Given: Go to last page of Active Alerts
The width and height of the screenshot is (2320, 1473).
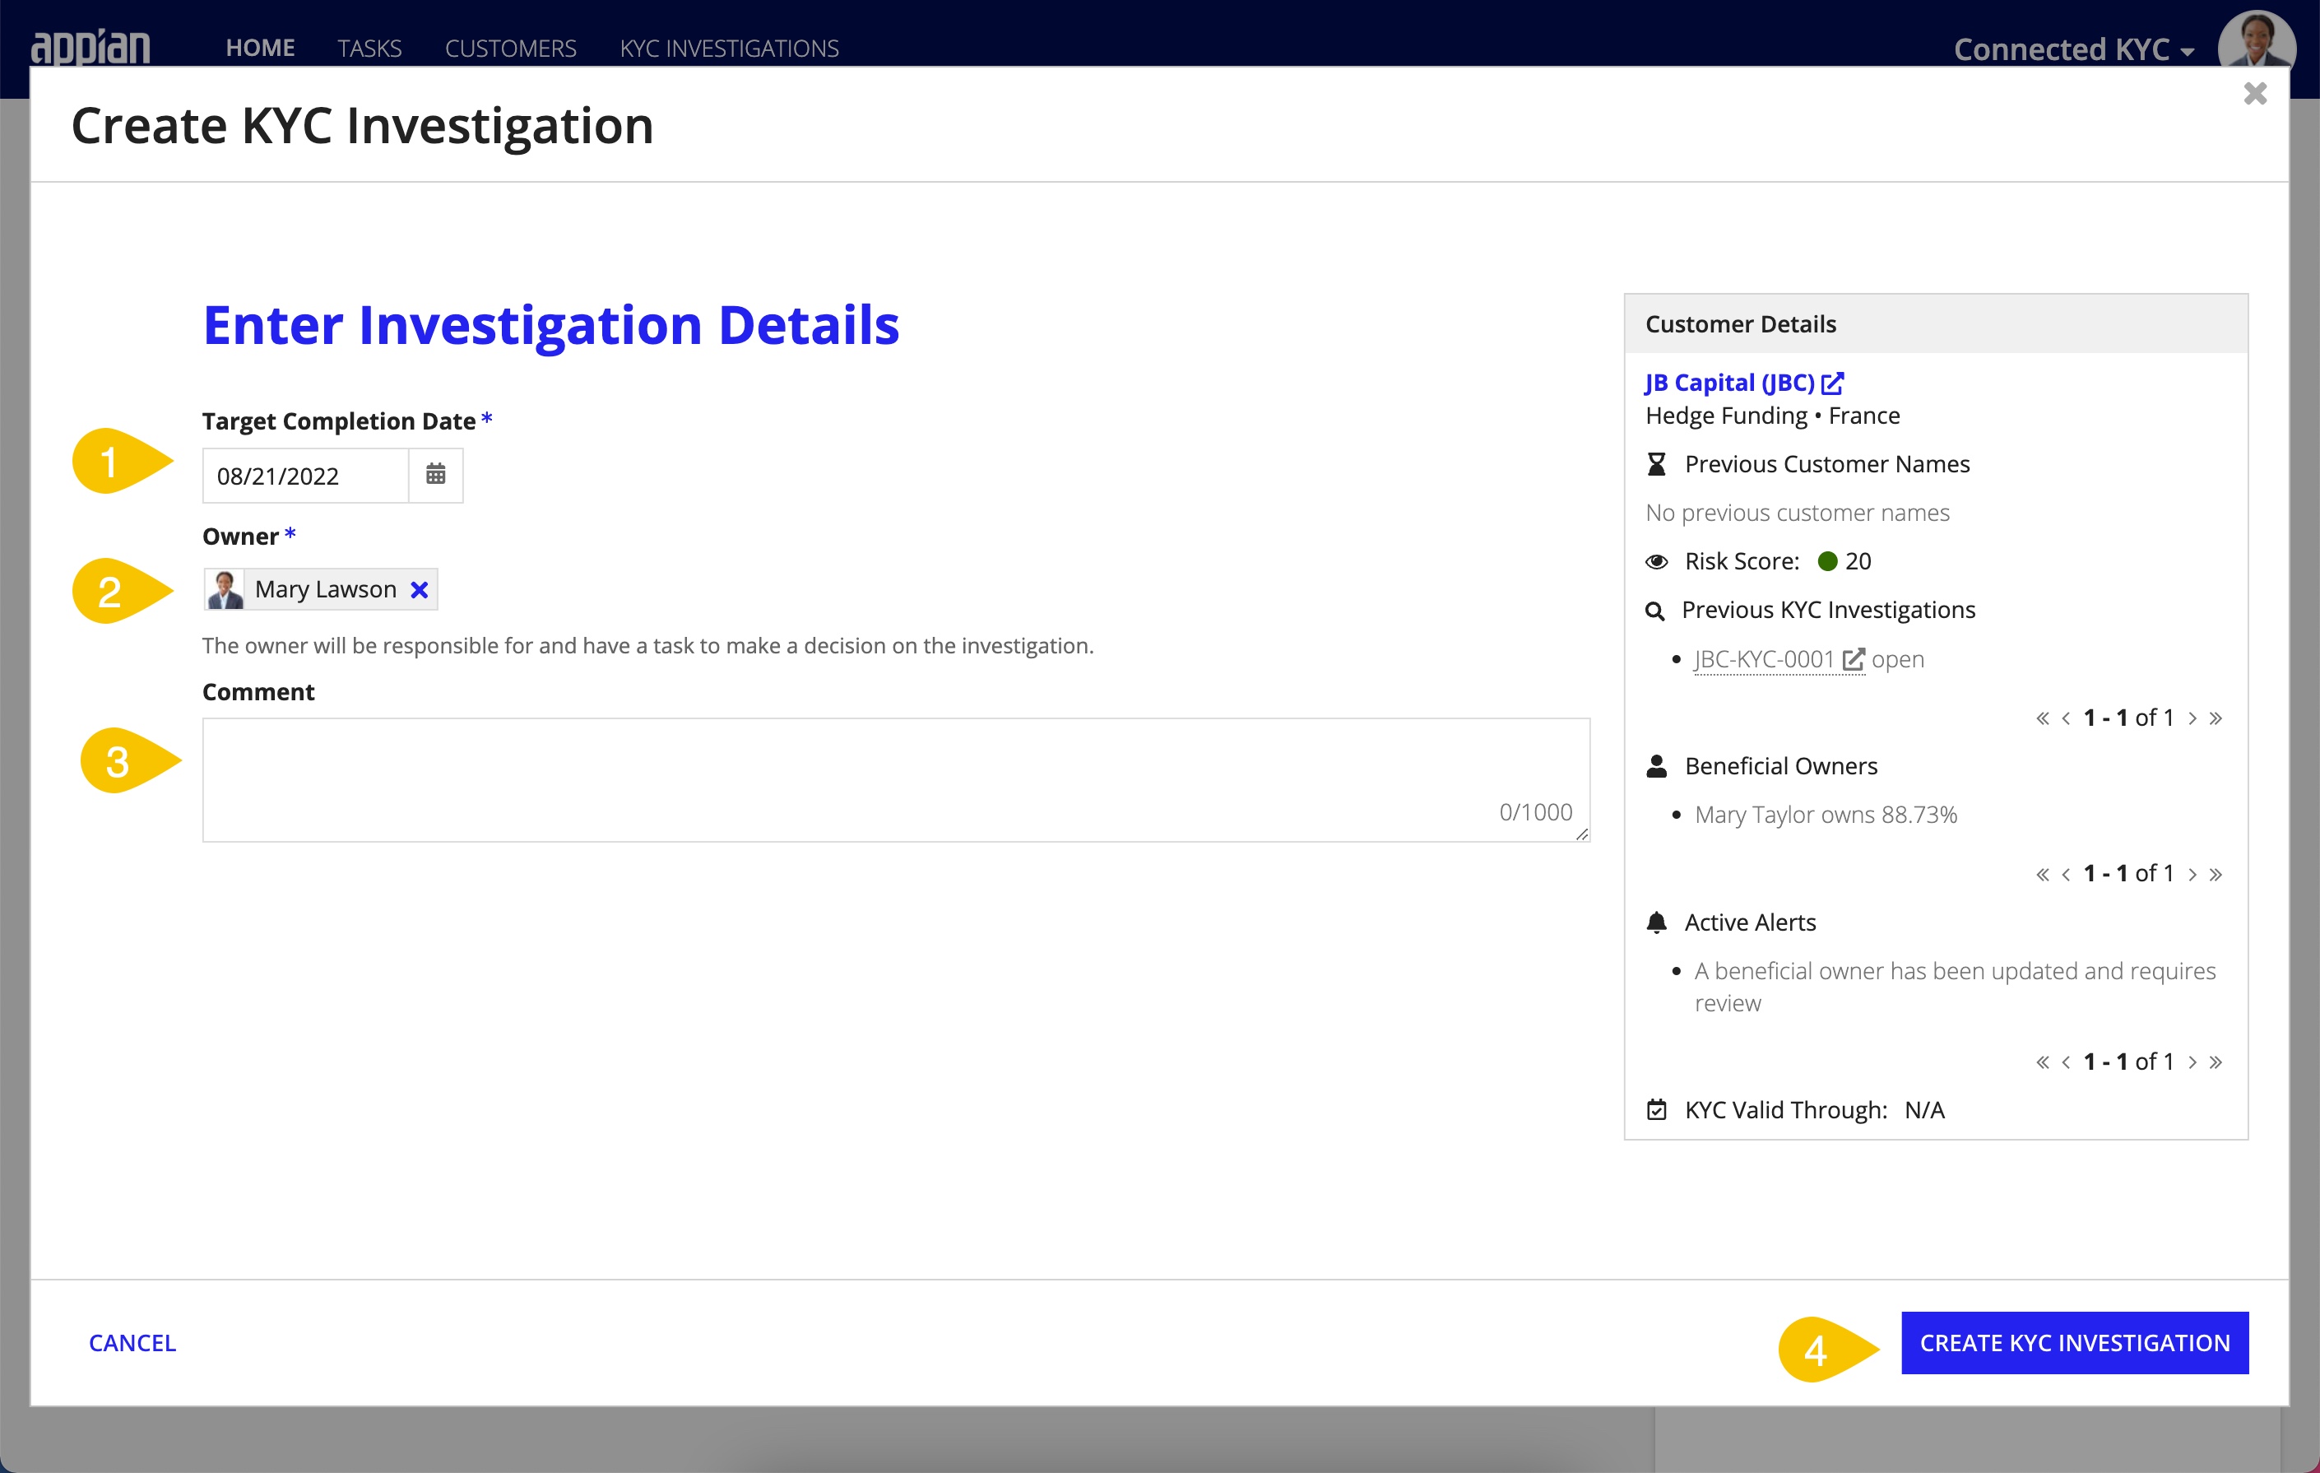Looking at the screenshot, I should coord(2216,1062).
